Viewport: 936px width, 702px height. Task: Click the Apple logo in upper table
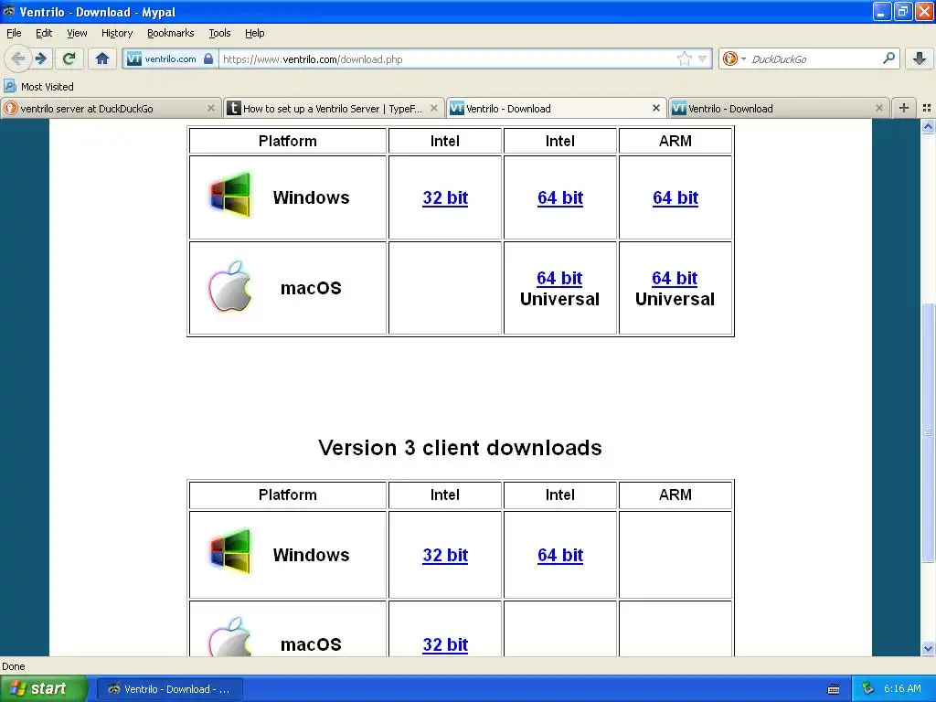[229, 286]
